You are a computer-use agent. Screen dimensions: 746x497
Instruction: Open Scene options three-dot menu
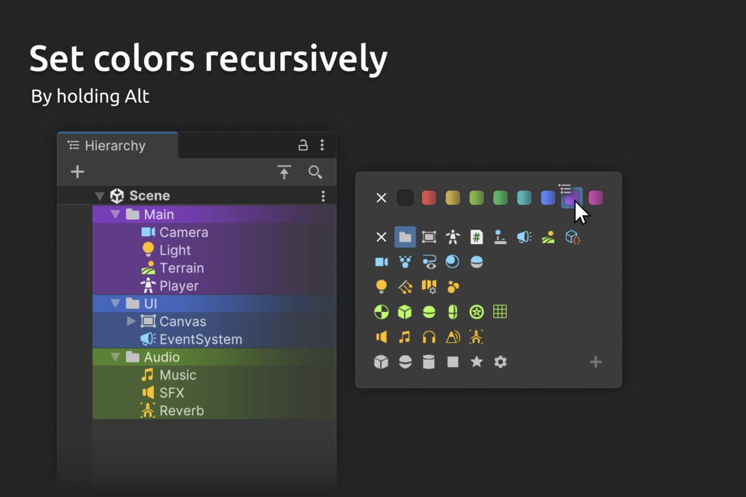coord(323,196)
